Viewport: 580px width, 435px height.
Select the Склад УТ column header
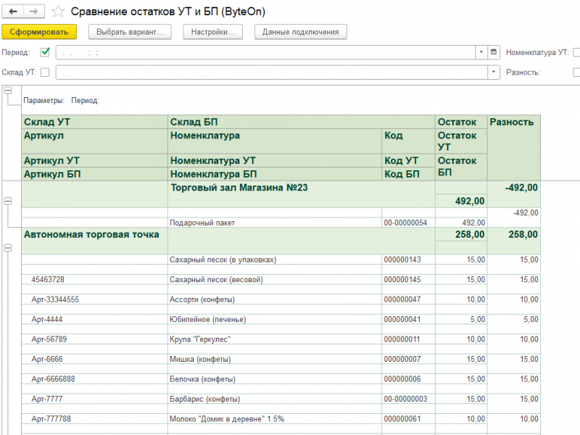[x=95, y=122]
